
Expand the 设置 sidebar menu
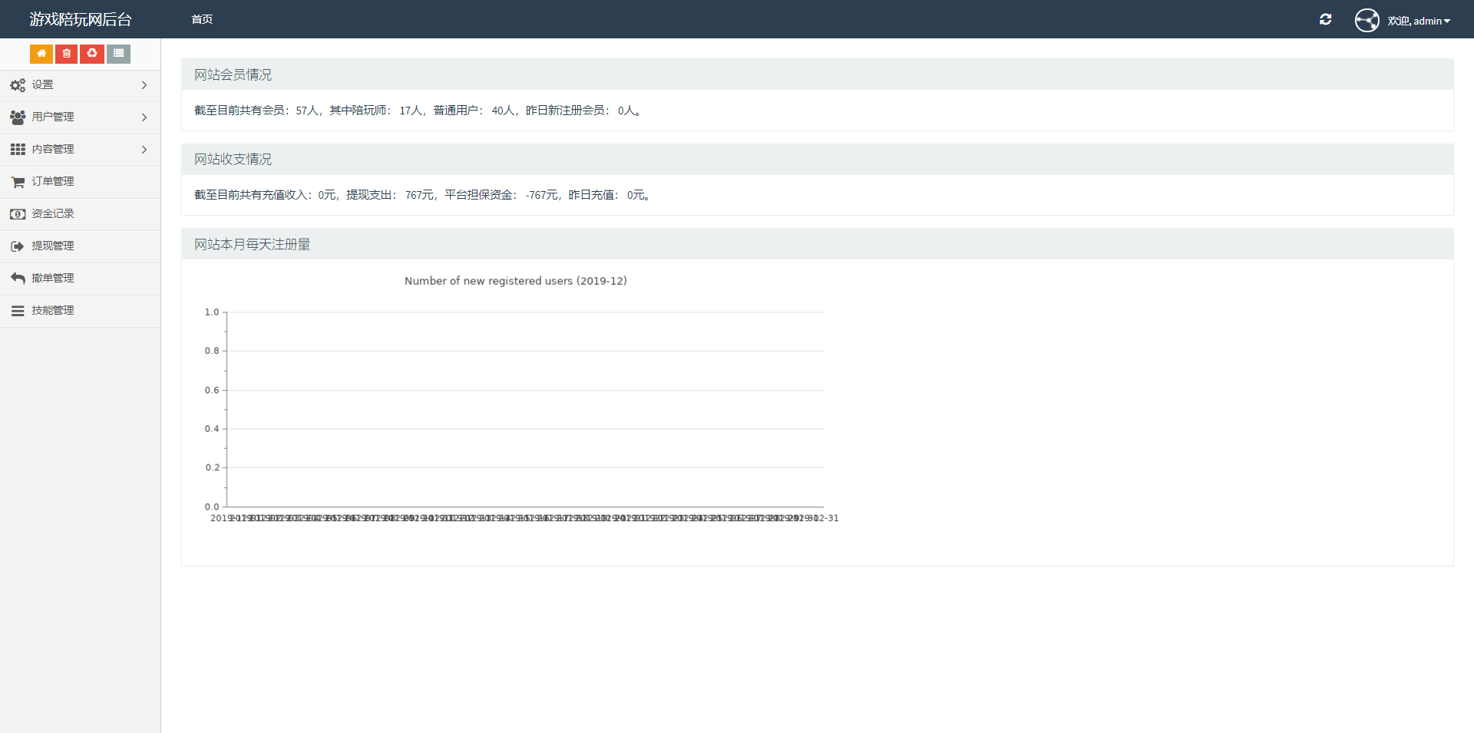(80, 85)
